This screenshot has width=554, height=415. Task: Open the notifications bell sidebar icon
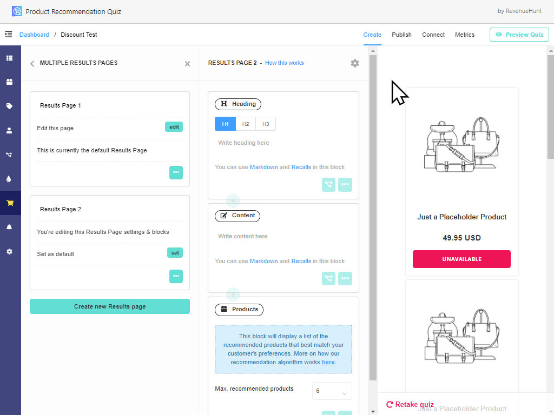(10, 227)
